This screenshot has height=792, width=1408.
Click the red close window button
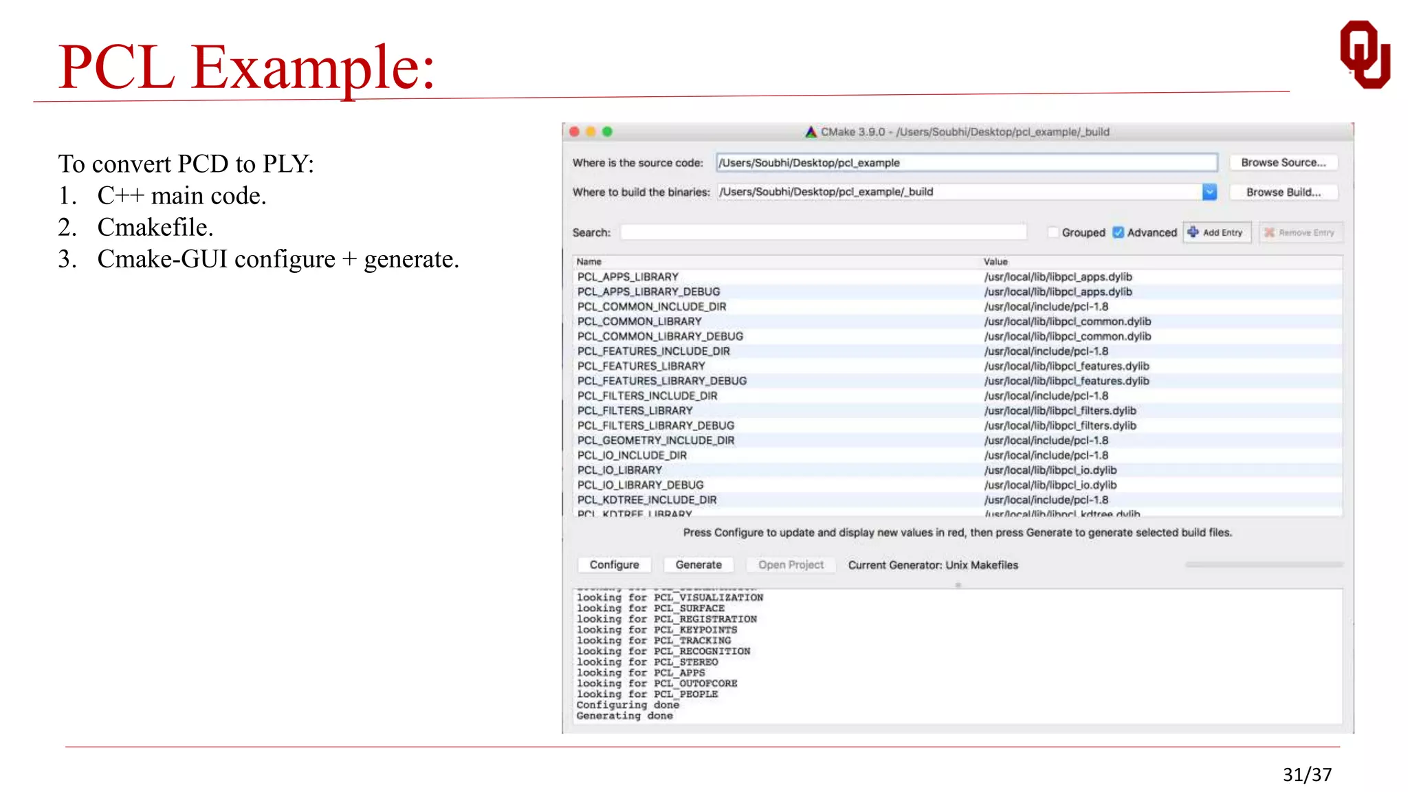(574, 131)
